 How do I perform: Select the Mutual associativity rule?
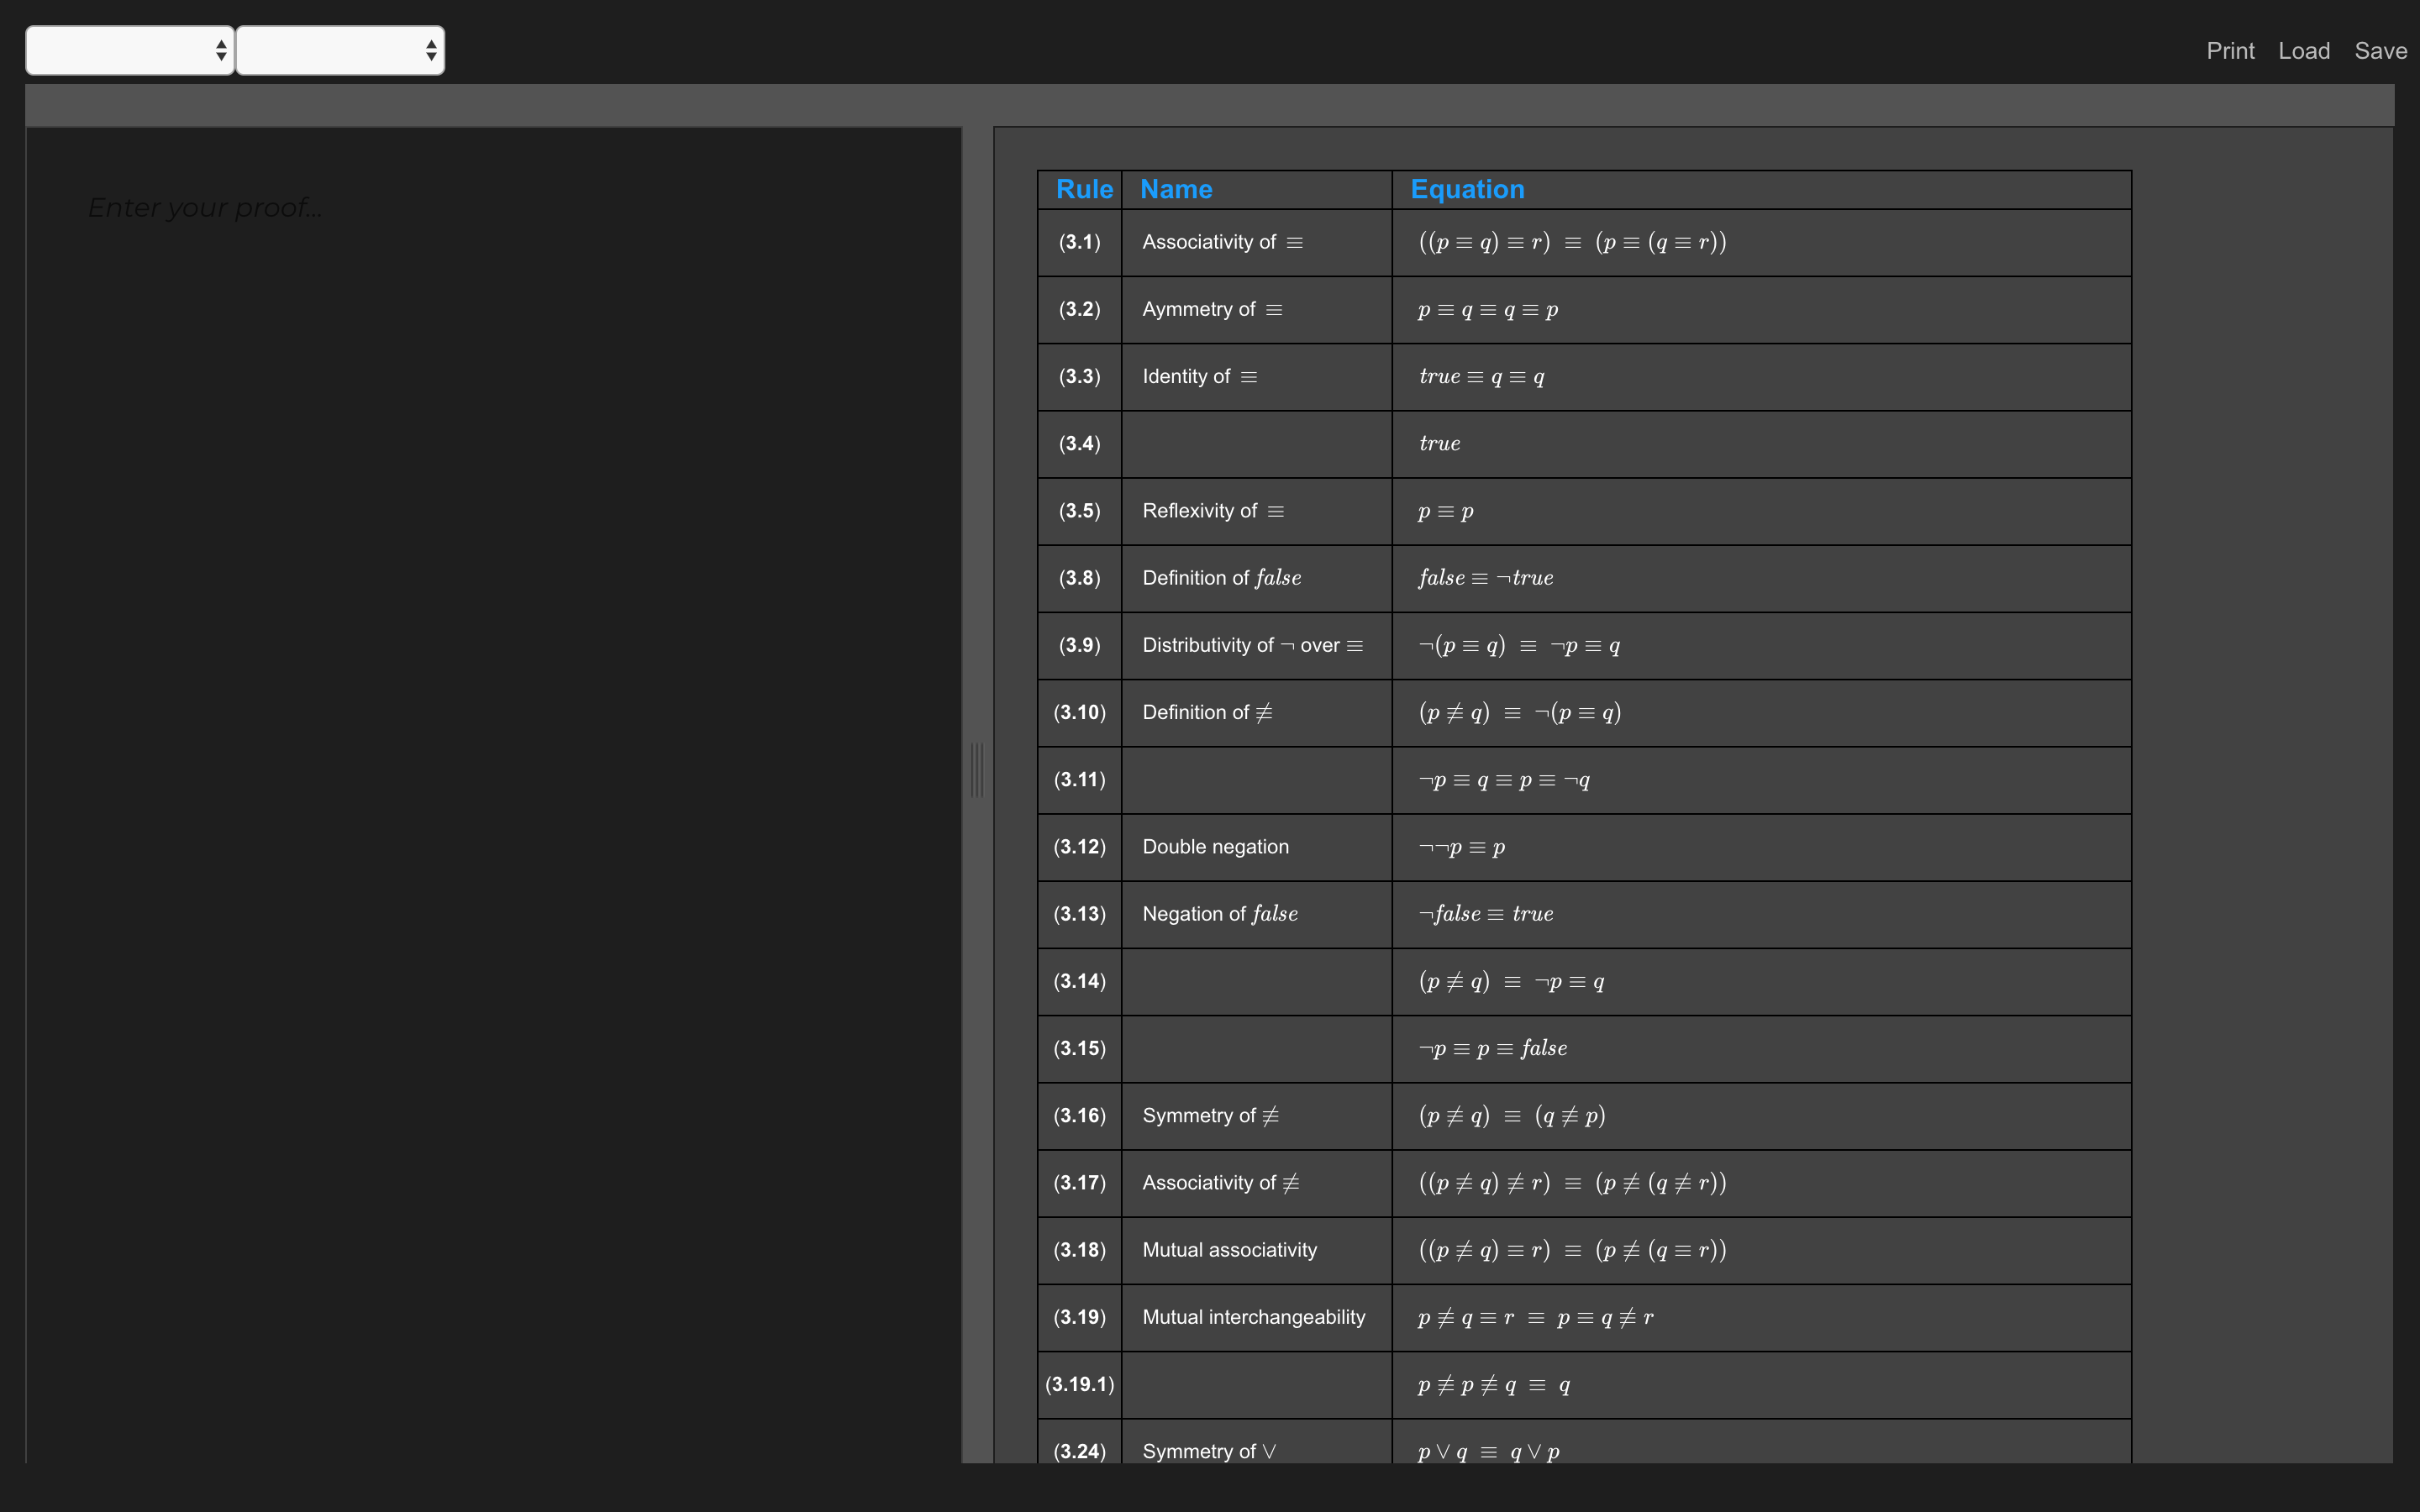[x=1229, y=1250]
